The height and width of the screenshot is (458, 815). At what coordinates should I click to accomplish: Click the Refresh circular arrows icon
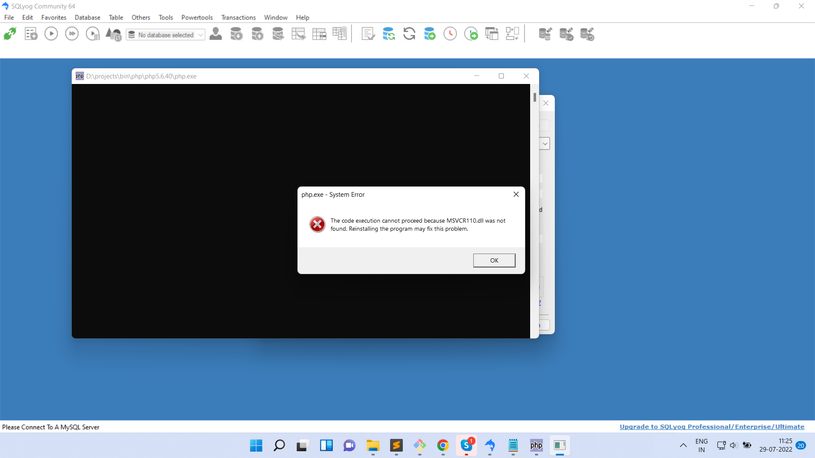coord(409,34)
